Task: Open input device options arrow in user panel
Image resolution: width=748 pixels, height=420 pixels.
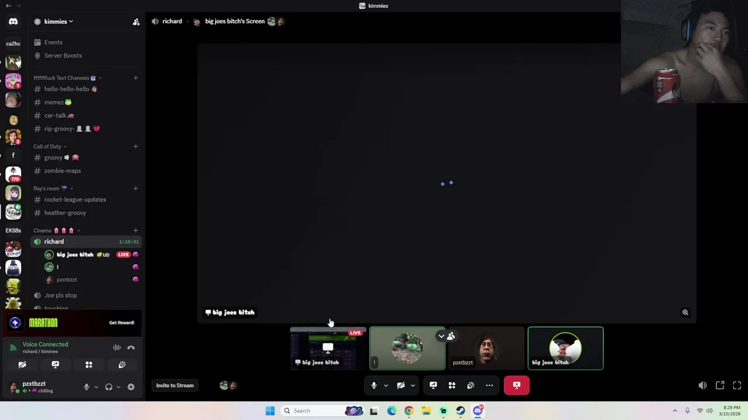Action: 96,387
